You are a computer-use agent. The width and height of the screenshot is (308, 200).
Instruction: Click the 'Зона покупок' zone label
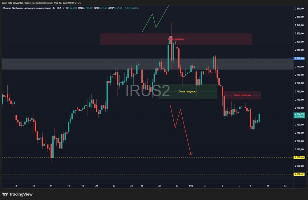pyautogui.click(x=187, y=92)
